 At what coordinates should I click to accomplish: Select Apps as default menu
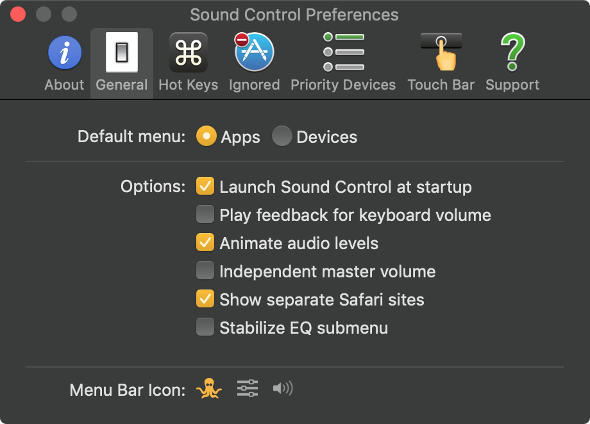click(206, 136)
